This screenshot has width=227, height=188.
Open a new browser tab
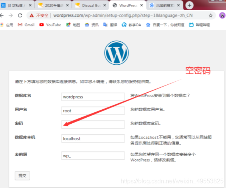pos(190,5)
